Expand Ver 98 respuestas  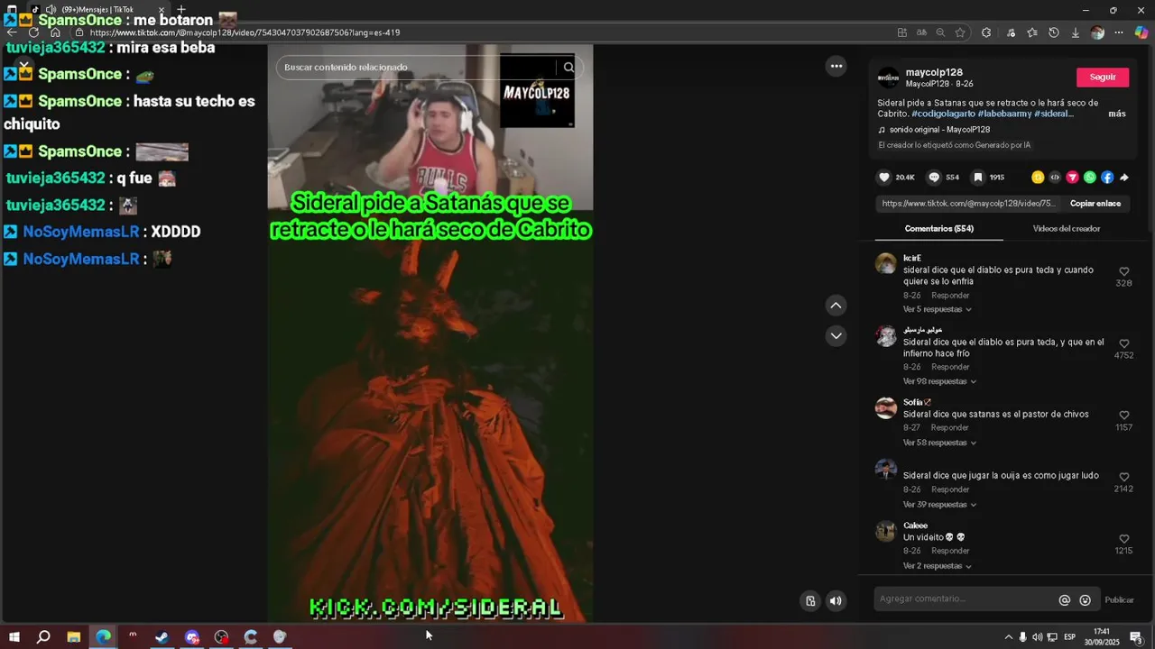pos(939,381)
